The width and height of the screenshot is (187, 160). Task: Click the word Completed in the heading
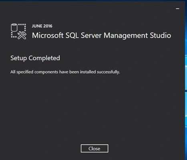(44, 58)
